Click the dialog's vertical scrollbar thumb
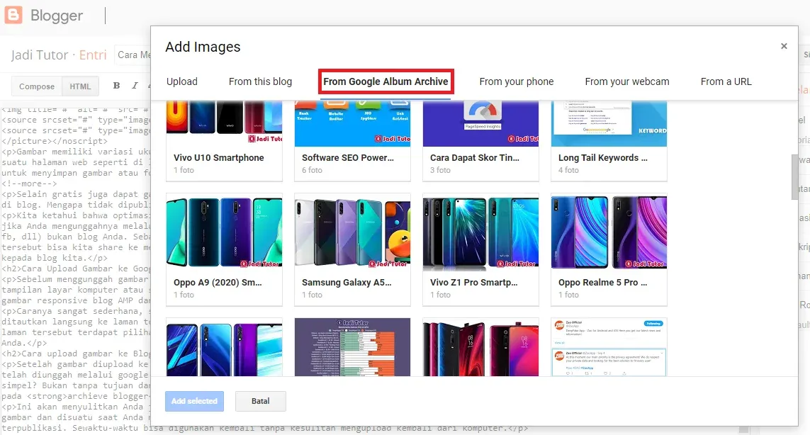The width and height of the screenshot is (810, 435). click(x=794, y=176)
